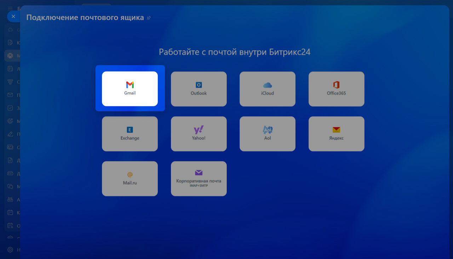The height and width of the screenshot is (259, 453).
Task: Open the hamburger menu in the sidebar
Action: 10,8
